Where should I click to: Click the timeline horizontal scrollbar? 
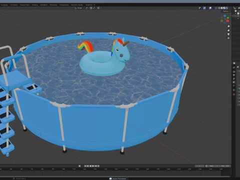click(115, 176)
